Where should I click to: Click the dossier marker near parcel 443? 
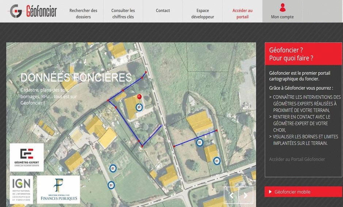pyautogui.click(x=113, y=168)
